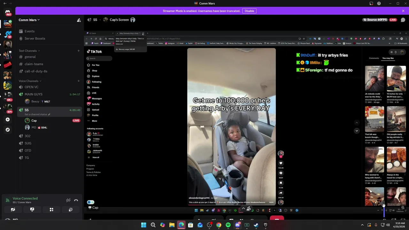Open Discord inbox icon in title bar
The width and height of the screenshot is (409, 230).
371,4
